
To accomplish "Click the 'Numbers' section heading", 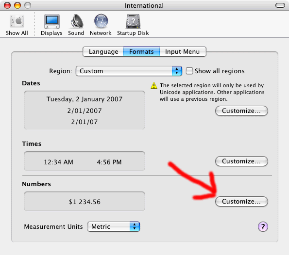I will (36, 184).
